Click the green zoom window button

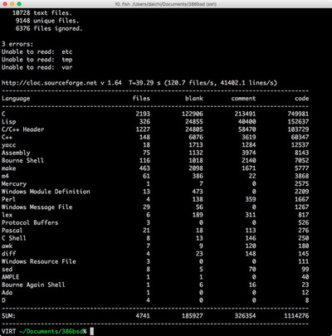[x=19, y=4]
